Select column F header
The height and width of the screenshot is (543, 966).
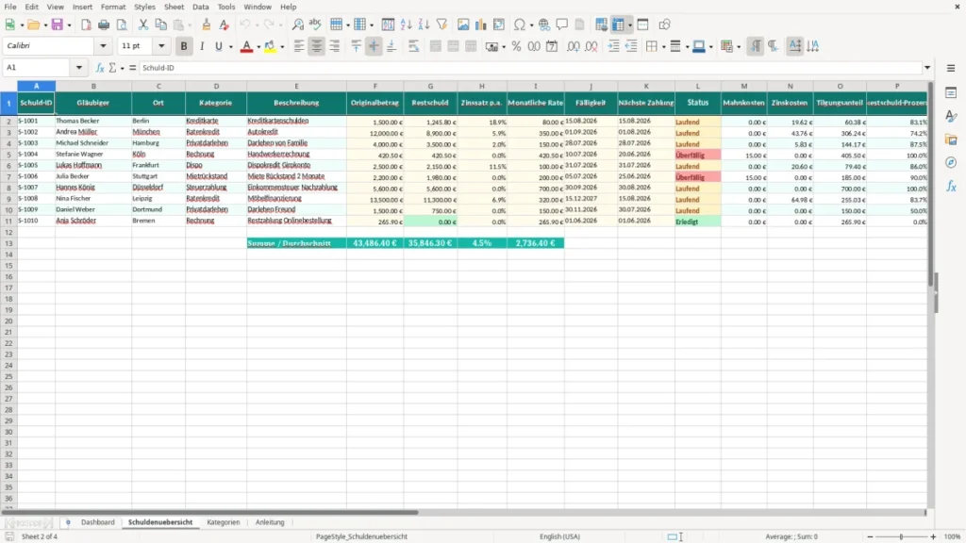(375, 86)
